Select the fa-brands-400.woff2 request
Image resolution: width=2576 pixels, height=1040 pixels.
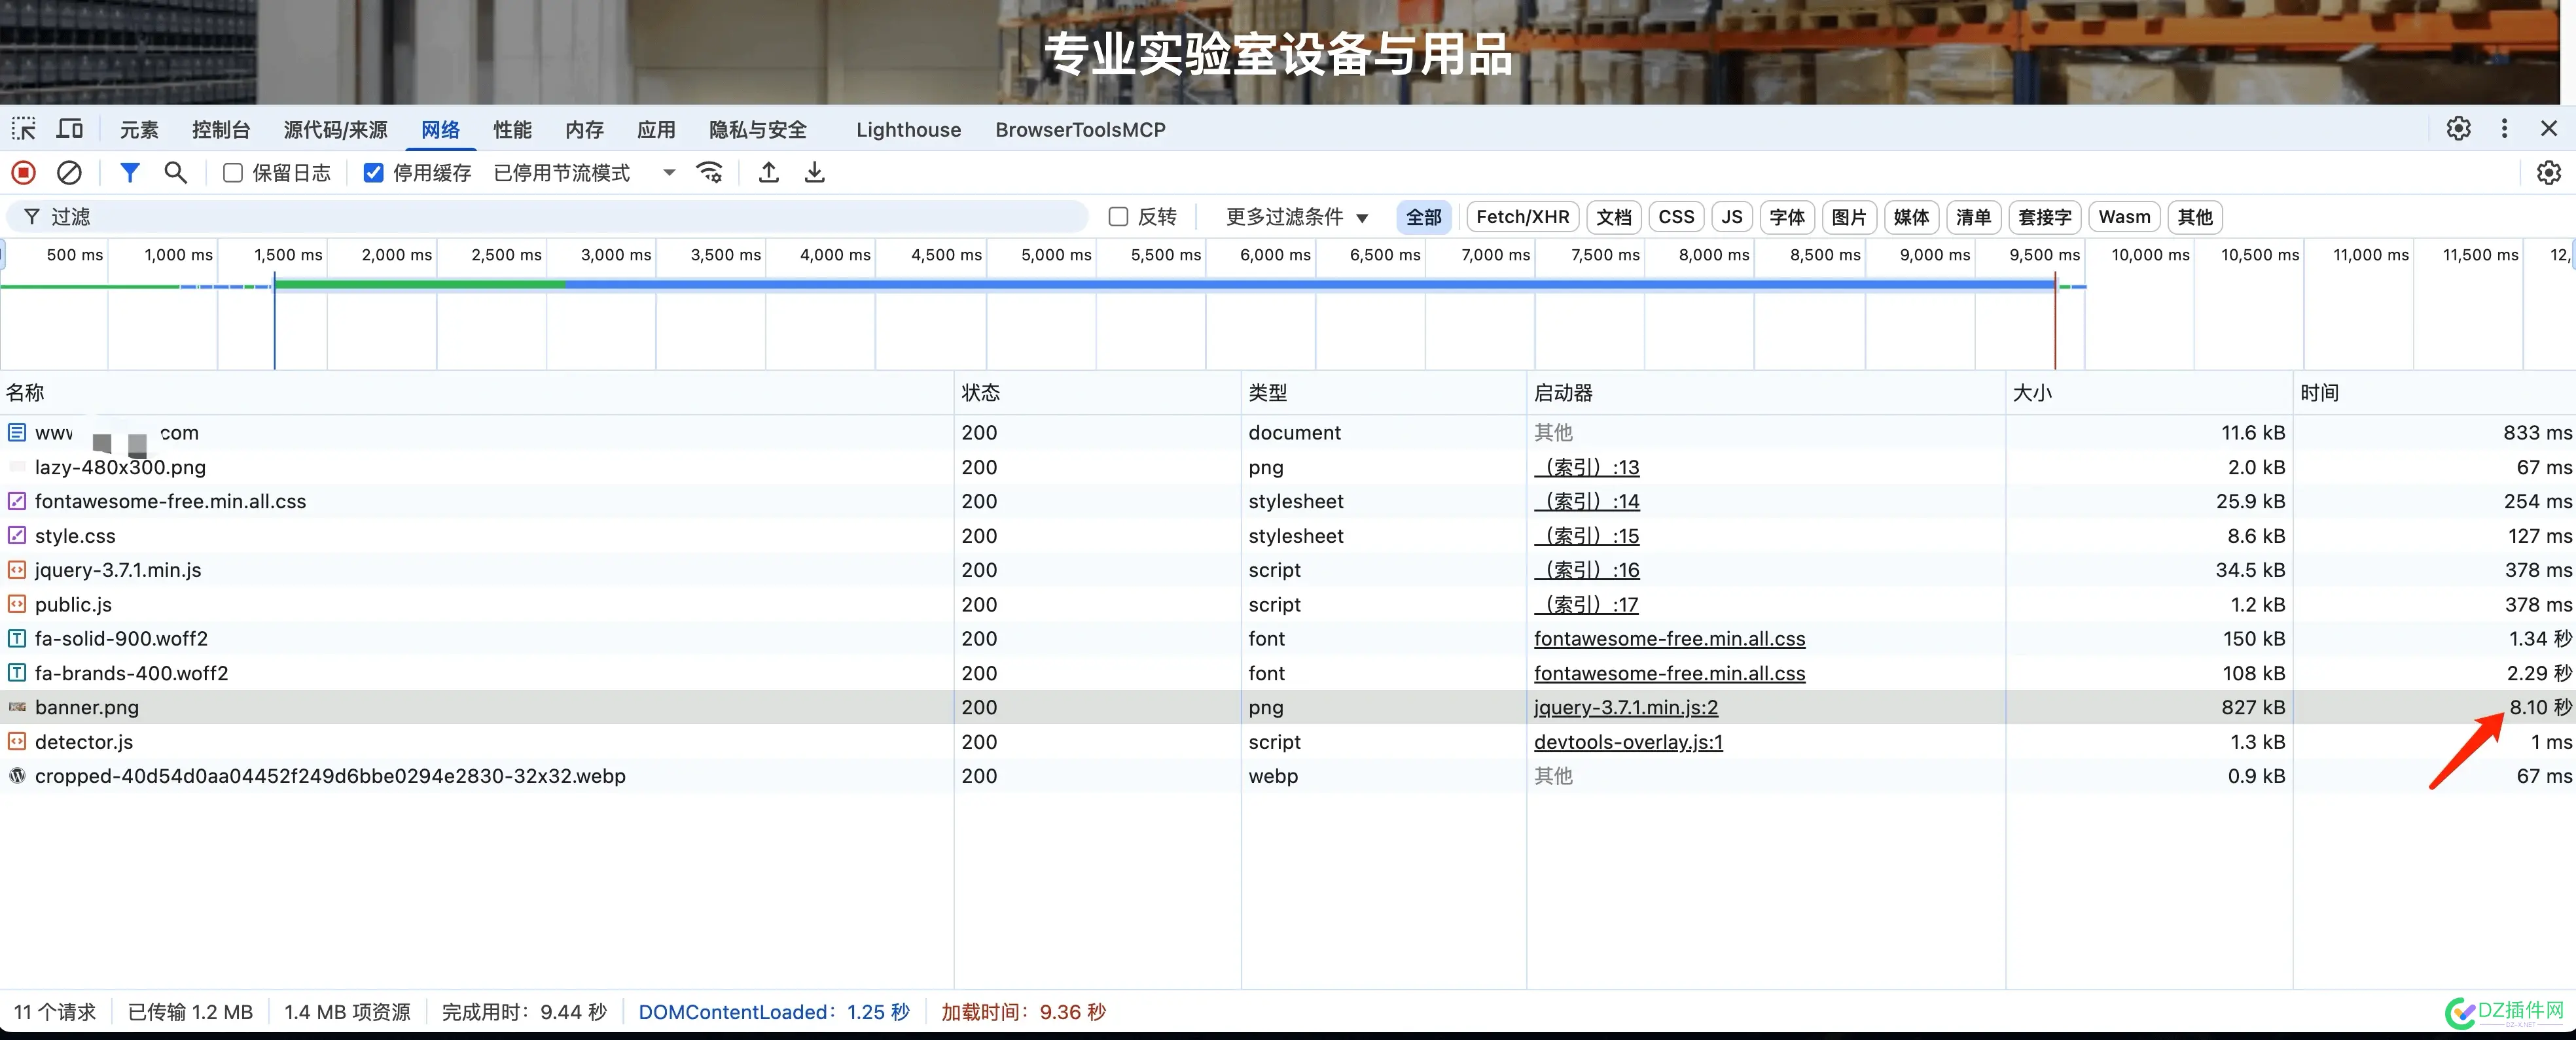tap(1288, 673)
